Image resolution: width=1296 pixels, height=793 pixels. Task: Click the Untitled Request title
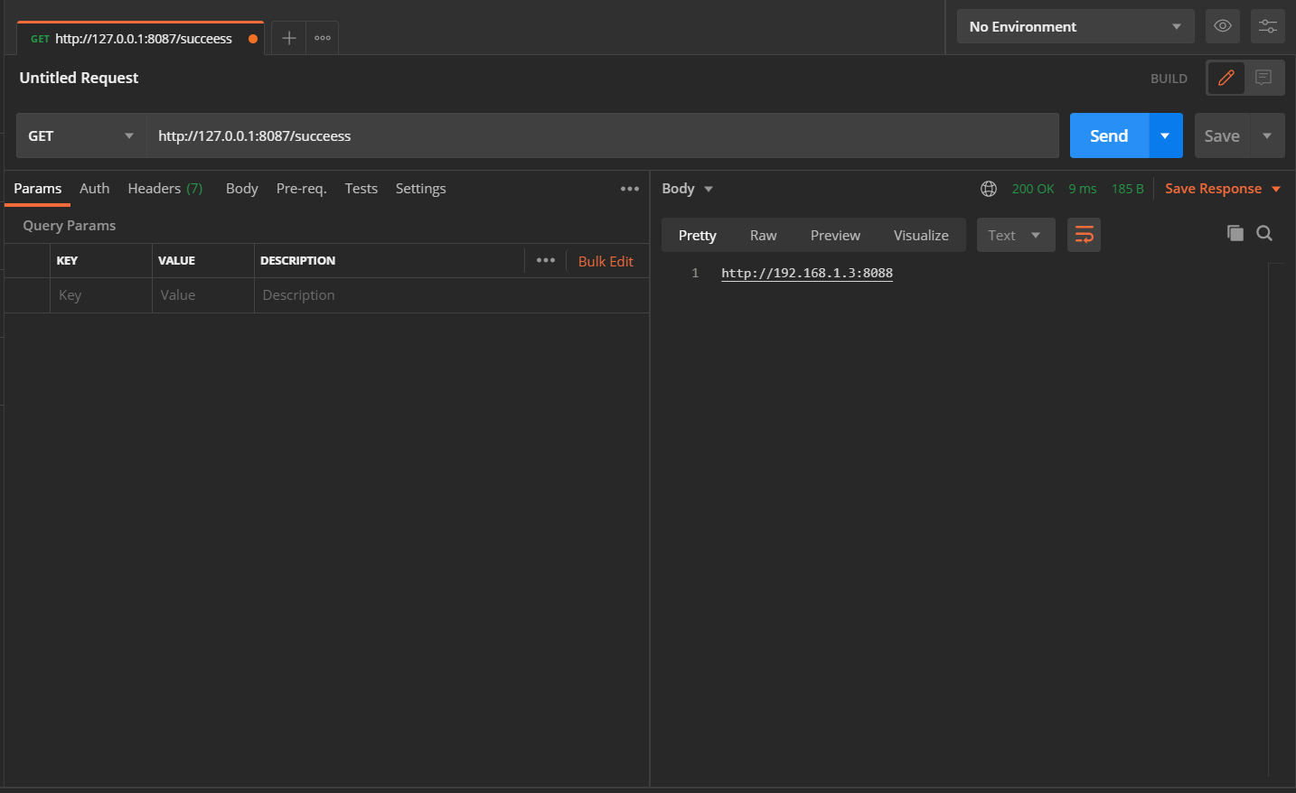[x=79, y=78]
